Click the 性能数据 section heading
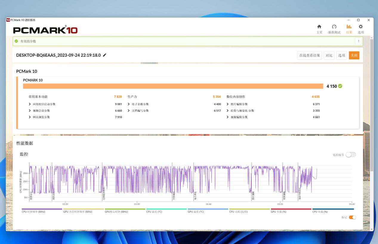This screenshot has height=244, width=378. tap(25, 143)
